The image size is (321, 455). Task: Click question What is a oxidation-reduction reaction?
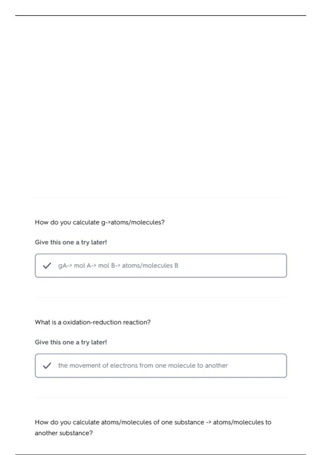click(x=93, y=322)
